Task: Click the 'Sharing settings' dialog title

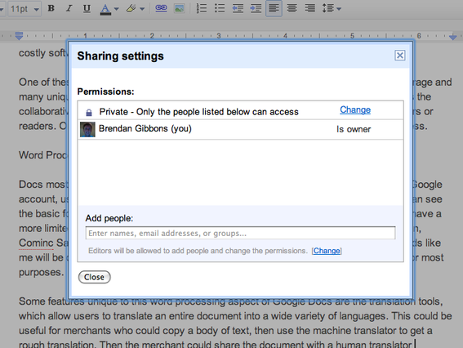Action: coord(120,56)
